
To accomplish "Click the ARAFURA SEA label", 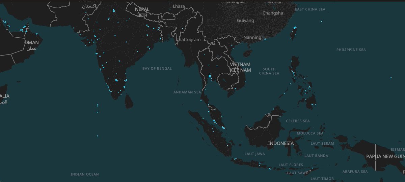I will [x=355, y=172].
